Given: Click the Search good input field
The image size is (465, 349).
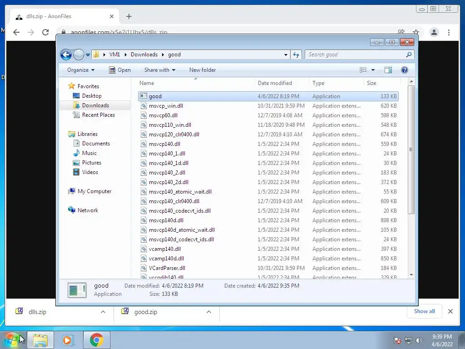Looking at the screenshot, I should [356, 55].
